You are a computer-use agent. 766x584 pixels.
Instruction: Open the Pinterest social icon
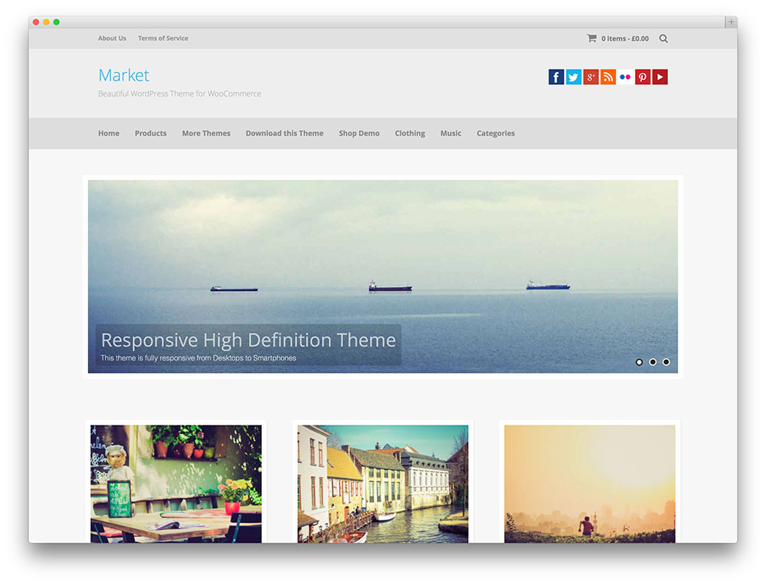(643, 77)
